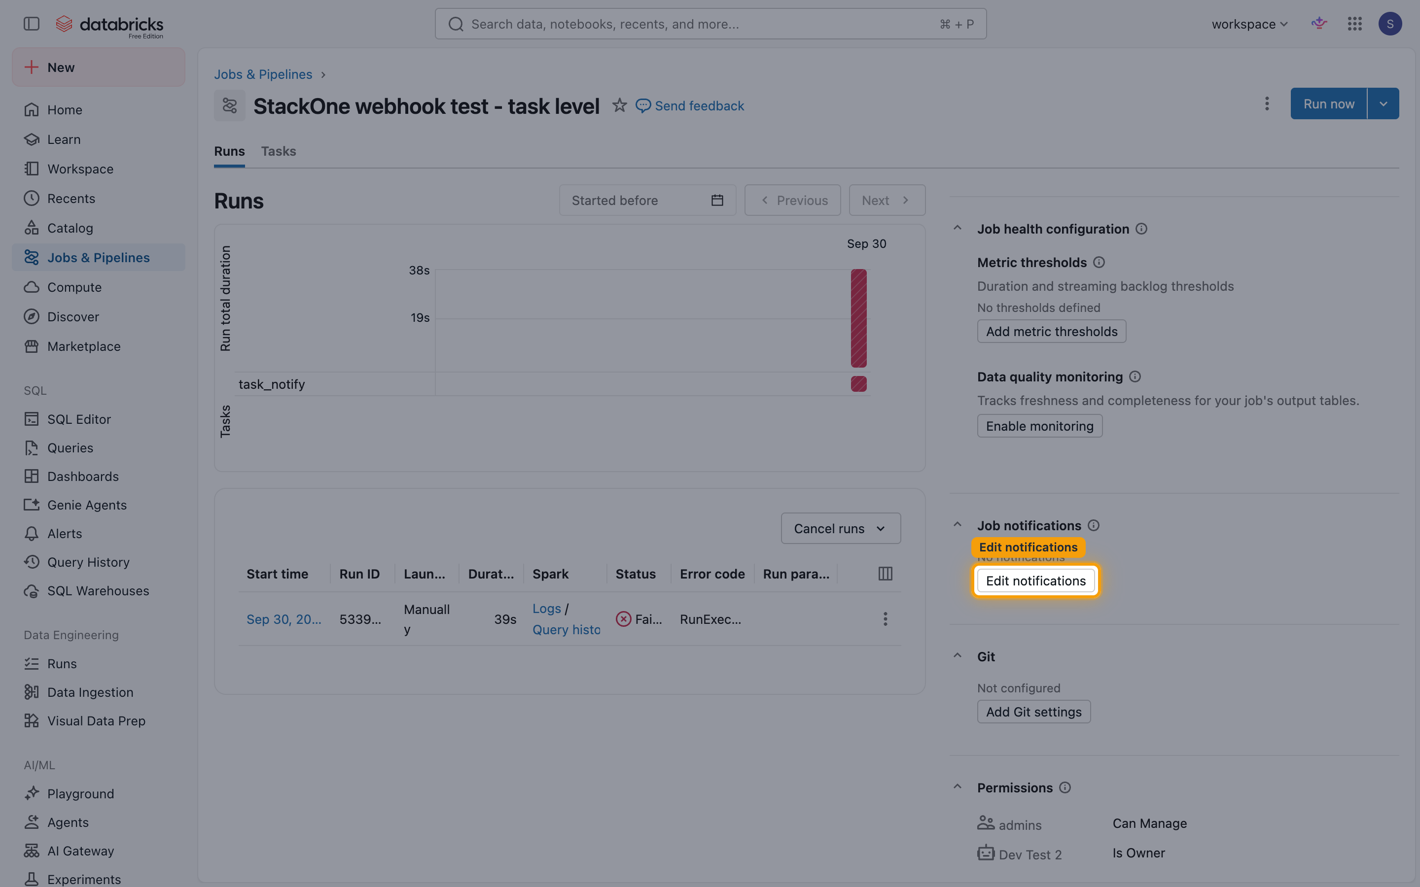This screenshot has width=1420, height=887.
Task: Open the Logs link in the run row
Action: [x=546, y=609]
